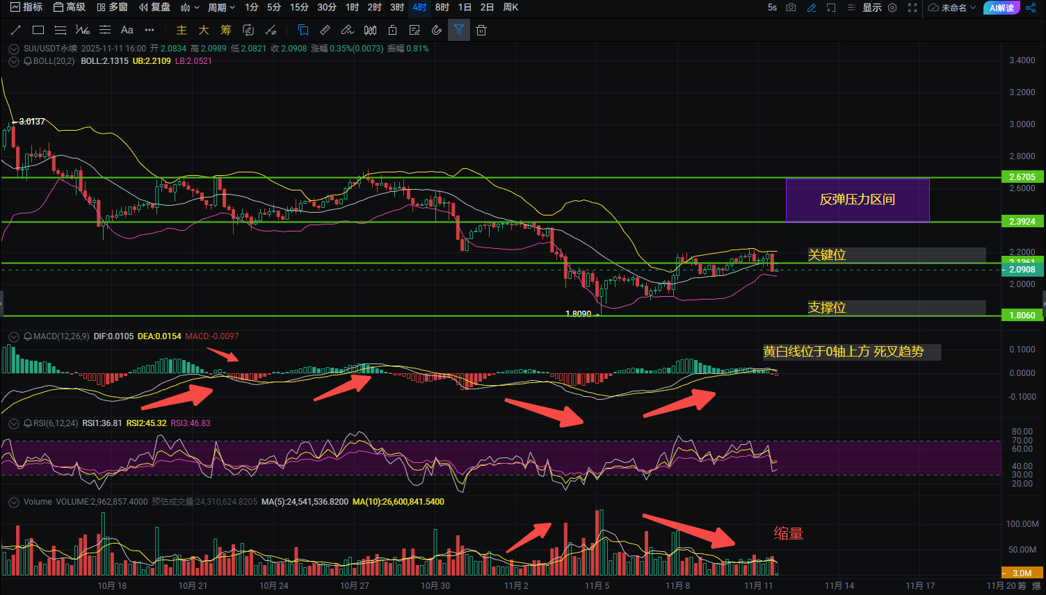
Task: Select the trend line drawing tool
Action: (x=16, y=30)
